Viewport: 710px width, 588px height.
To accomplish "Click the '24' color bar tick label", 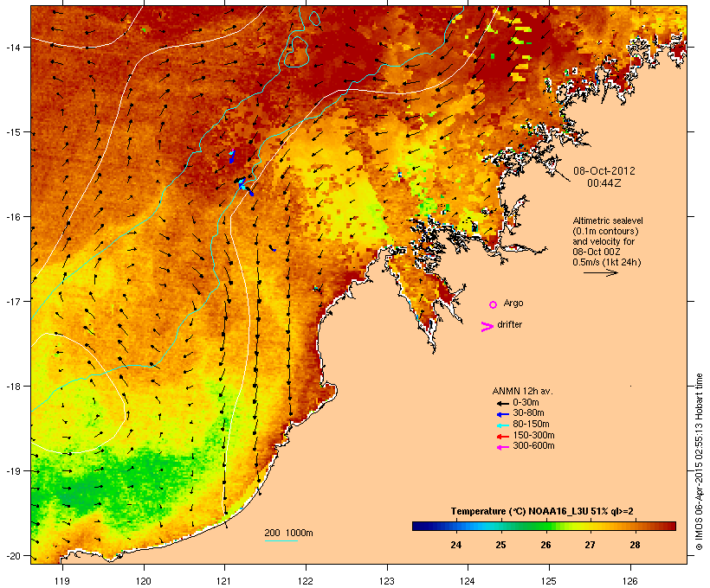I will click(456, 545).
